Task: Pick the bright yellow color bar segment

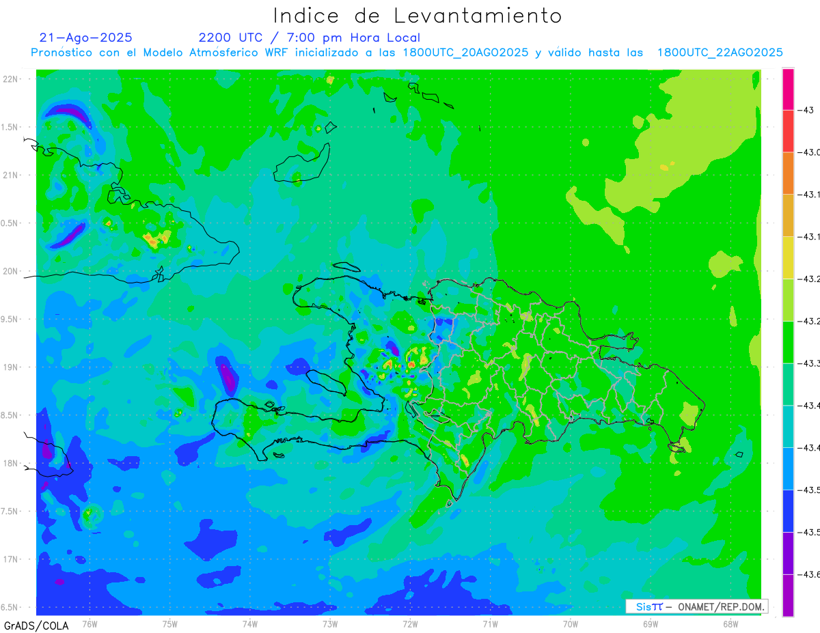Action: point(788,257)
